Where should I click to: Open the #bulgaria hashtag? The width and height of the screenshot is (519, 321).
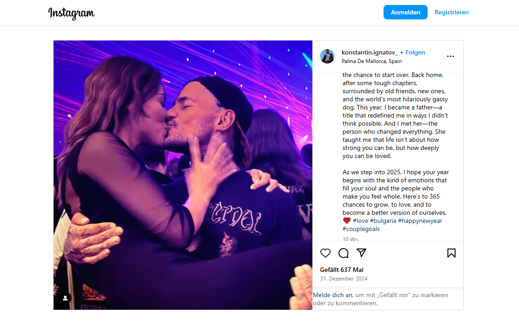tap(383, 221)
